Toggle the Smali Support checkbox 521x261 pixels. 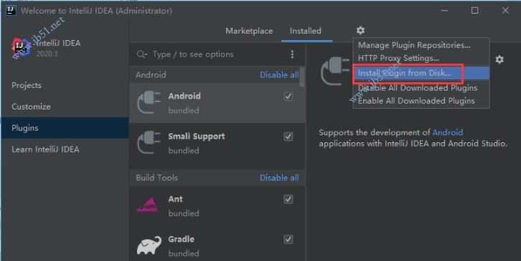pyautogui.click(x=288, y=137)
